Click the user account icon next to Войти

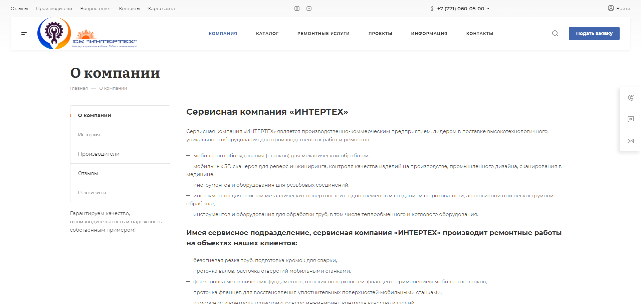tap(611, 8)
